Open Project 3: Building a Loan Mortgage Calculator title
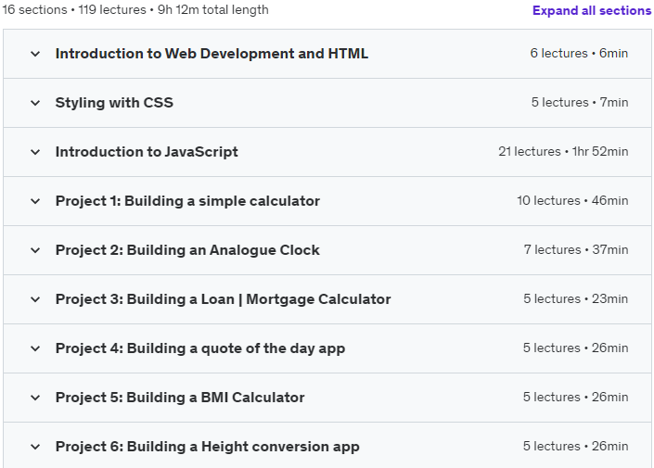654x468 pixels. [x=224, y=299]
